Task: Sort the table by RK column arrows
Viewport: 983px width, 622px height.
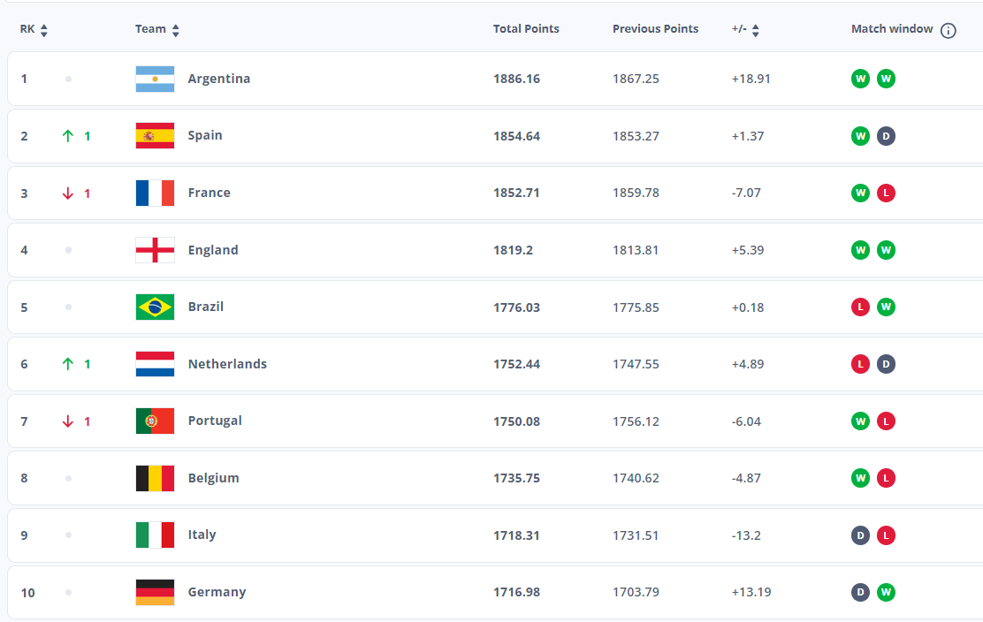Action: click(x=44, y=30)
